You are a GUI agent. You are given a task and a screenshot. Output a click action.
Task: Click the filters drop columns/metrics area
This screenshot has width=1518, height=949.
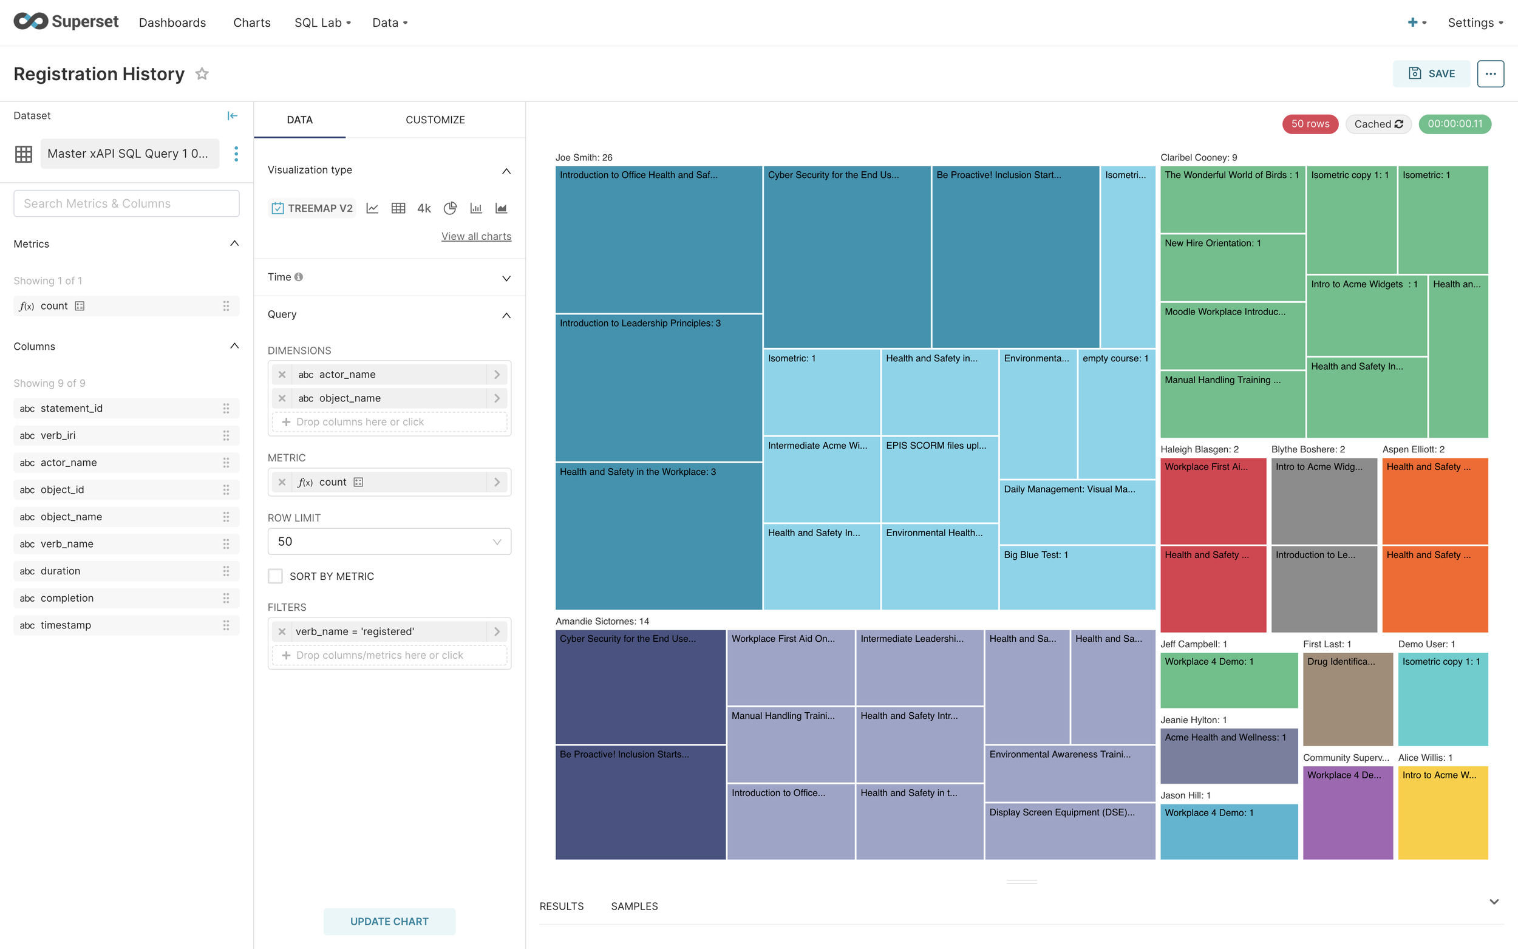[x=389, y=655]
